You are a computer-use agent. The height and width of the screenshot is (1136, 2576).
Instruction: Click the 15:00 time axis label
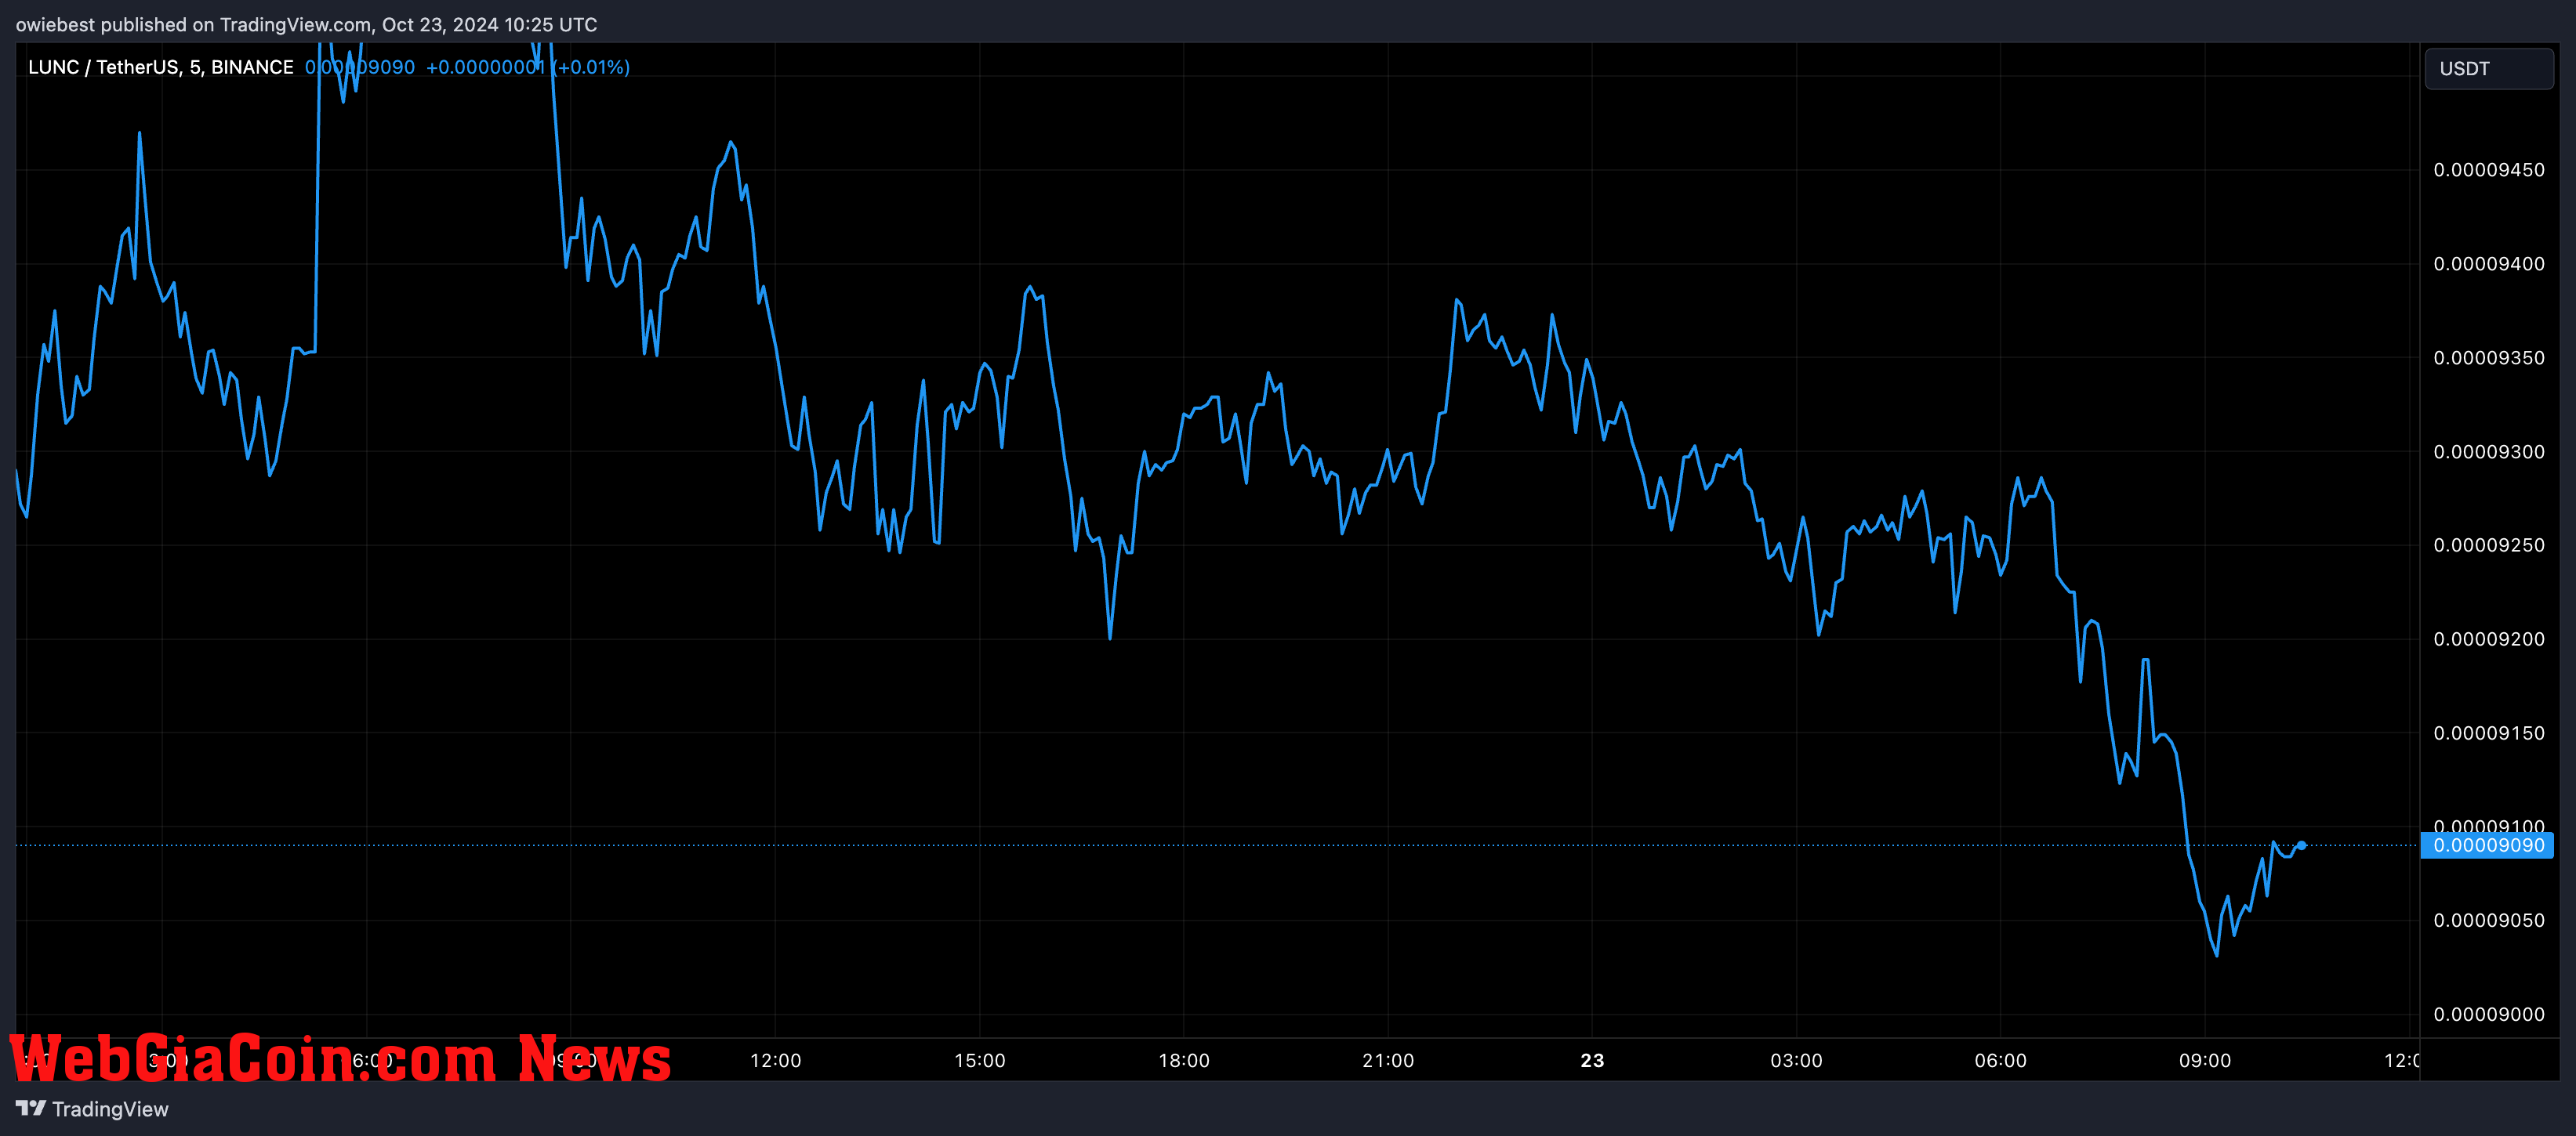click(979, 1060)
